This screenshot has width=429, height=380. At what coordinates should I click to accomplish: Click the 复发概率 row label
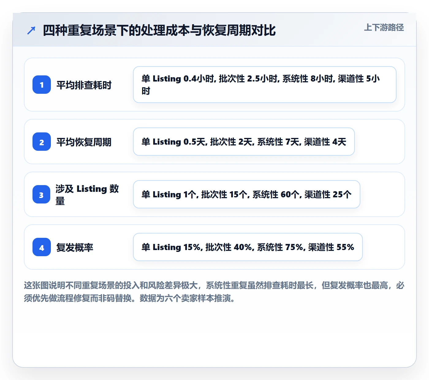74,247
